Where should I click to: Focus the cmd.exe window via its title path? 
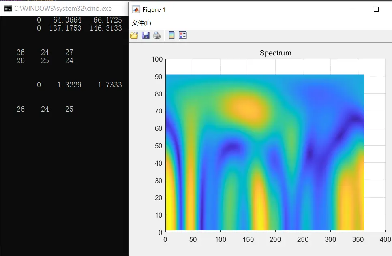[63, 9]
